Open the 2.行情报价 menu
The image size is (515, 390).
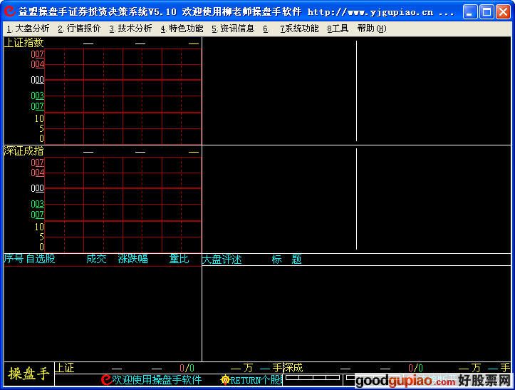pyautogui.click(x=79, y=29)
